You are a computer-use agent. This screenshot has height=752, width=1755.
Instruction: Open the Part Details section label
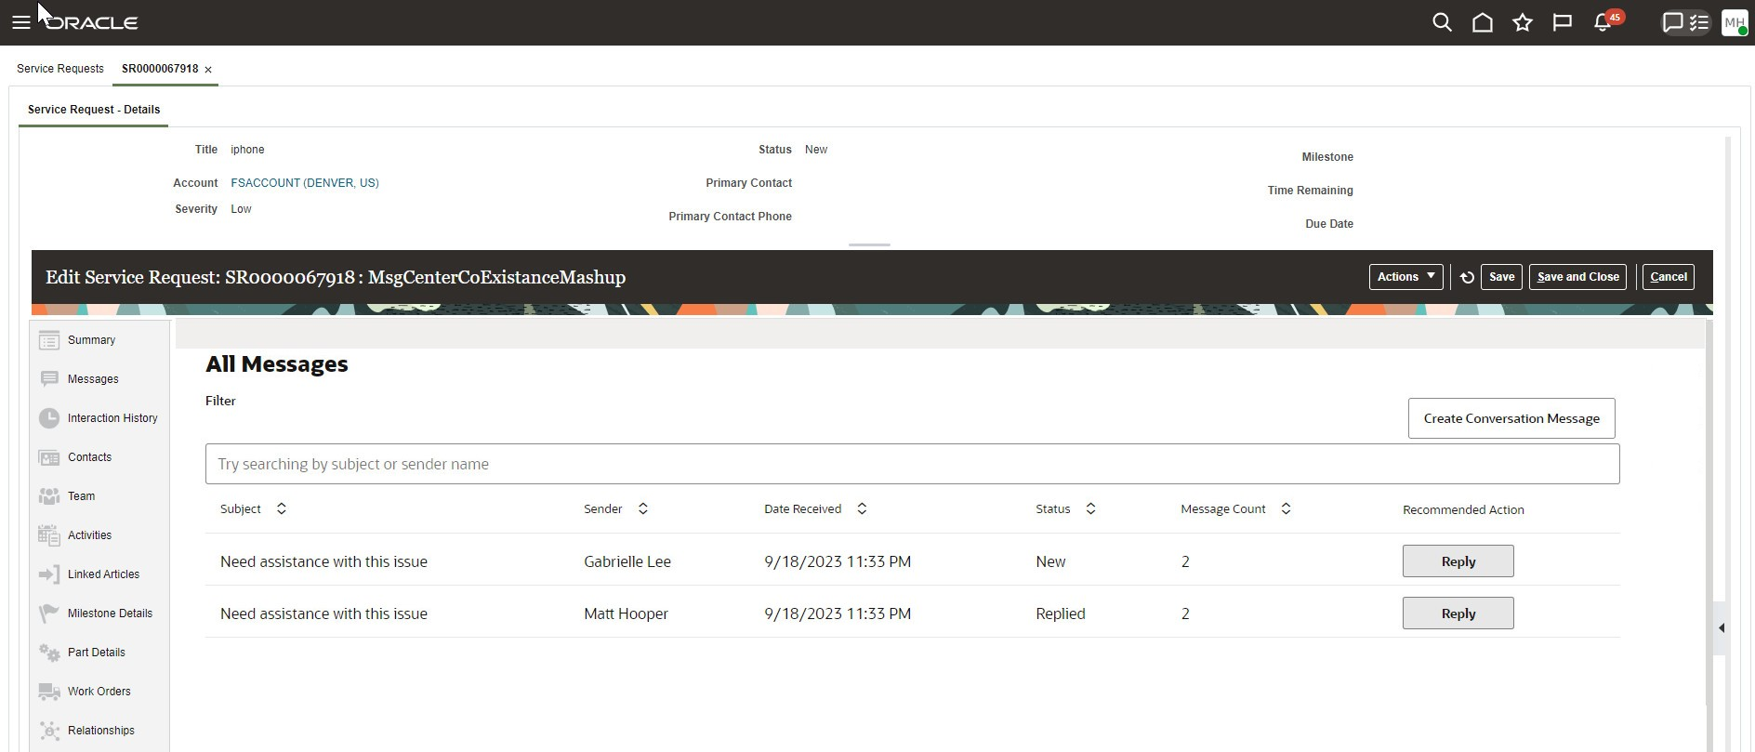click(96, 653)
